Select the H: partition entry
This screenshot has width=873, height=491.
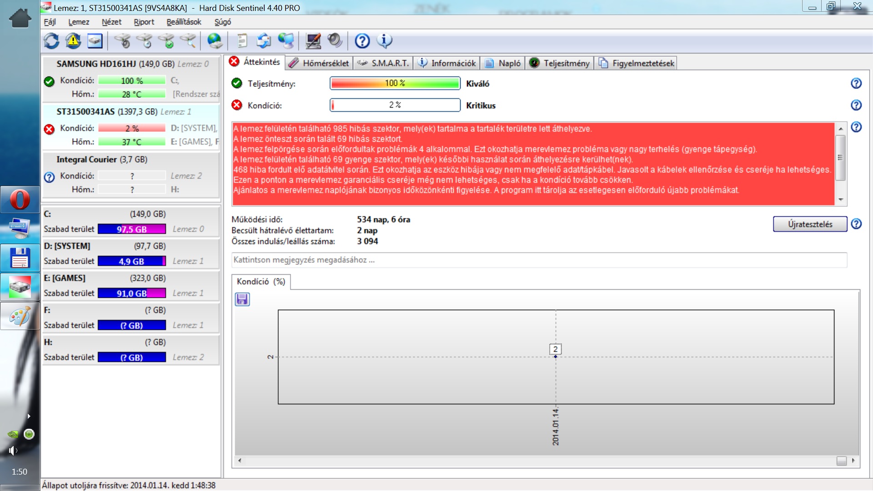tap(131, 350)
